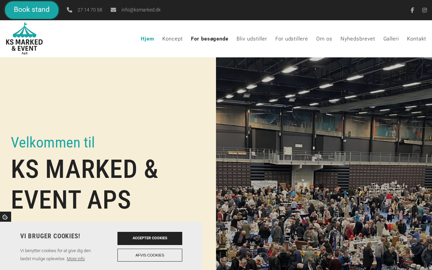Accept cookies with ACCEPTER COOKIES button

150,238
